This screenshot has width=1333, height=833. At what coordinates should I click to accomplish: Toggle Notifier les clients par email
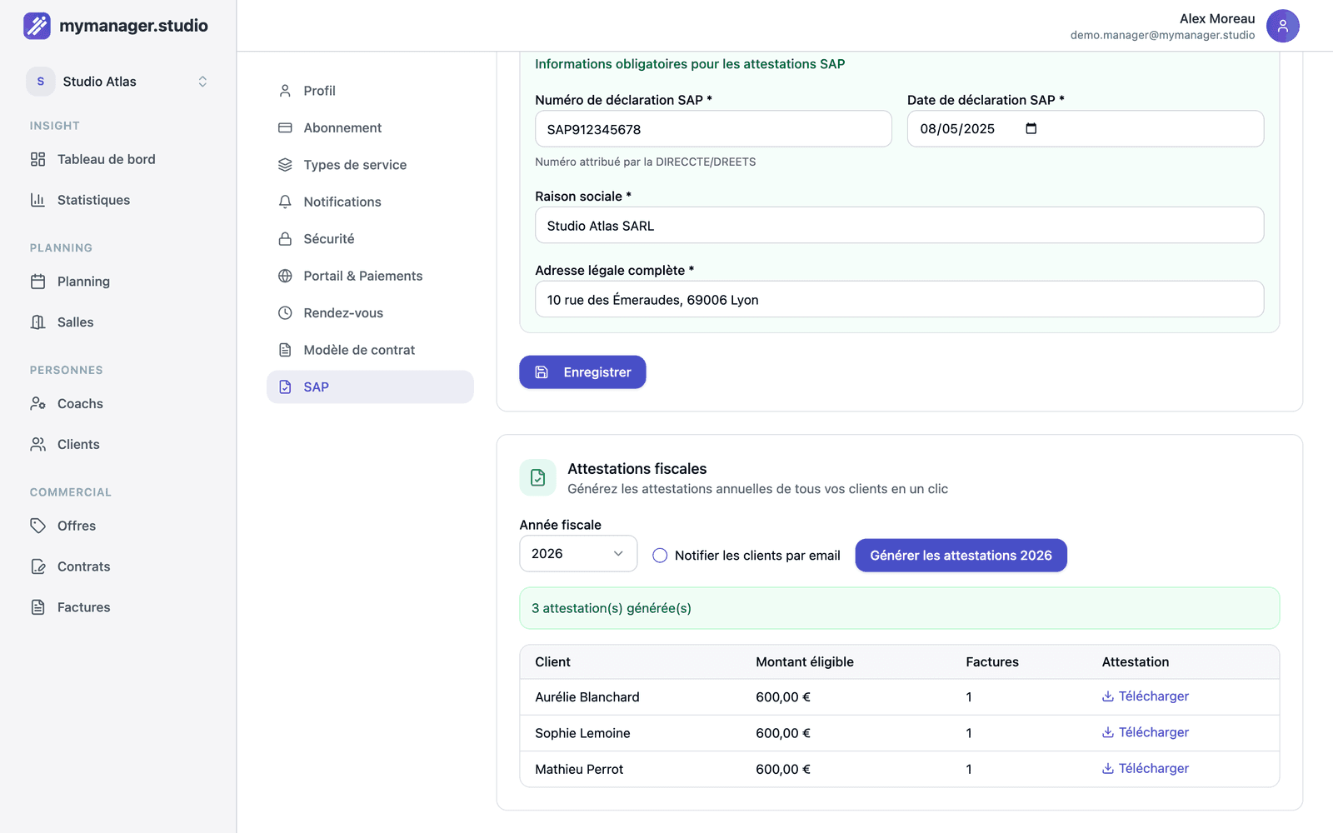(660, 556)
